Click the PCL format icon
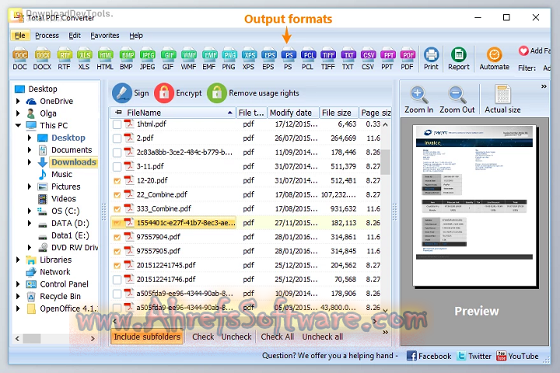 [x=307, y=58]
